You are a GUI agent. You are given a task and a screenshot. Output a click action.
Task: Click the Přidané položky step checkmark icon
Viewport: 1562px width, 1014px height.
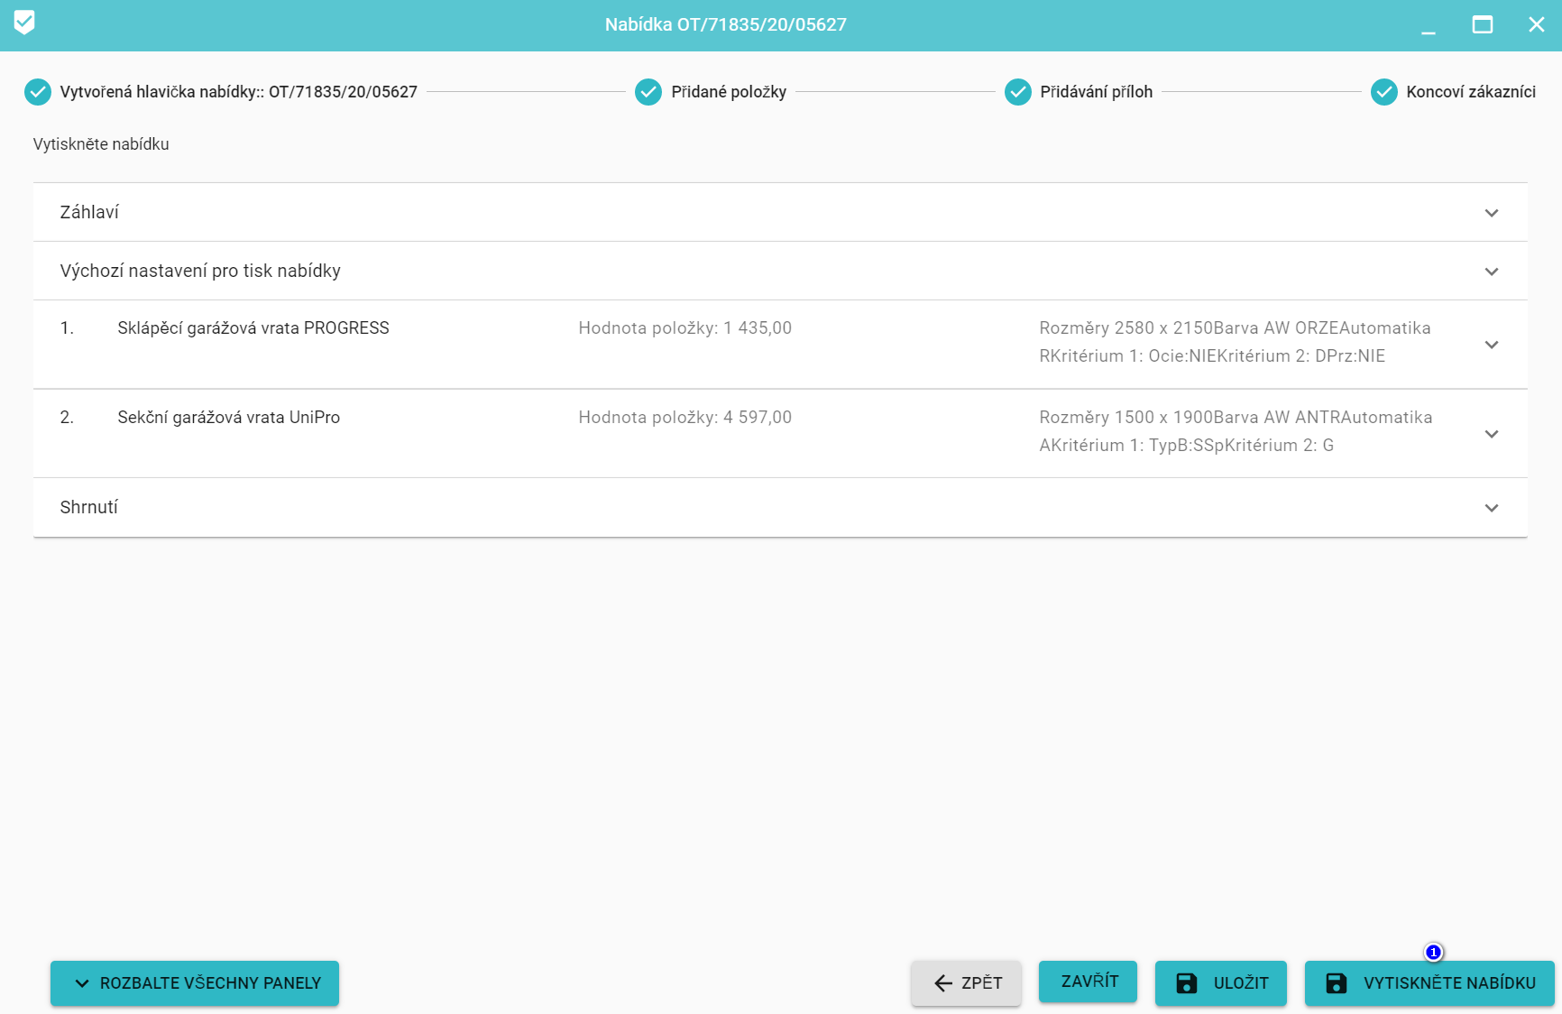[648, 92]
